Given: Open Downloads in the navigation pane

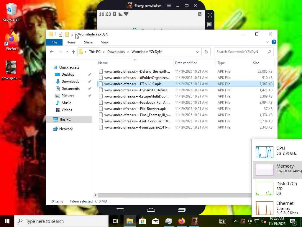Looking at the screenshot, I should [x=70, y=82].
